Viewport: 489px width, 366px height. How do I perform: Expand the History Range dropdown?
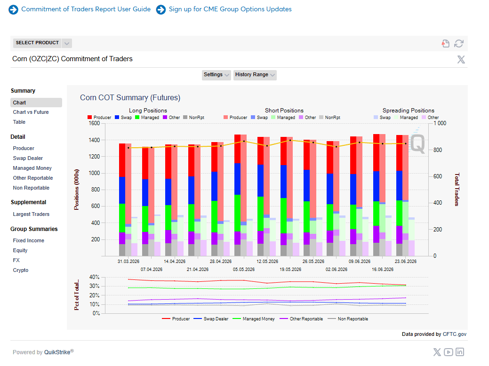click(x=255, y=75)
